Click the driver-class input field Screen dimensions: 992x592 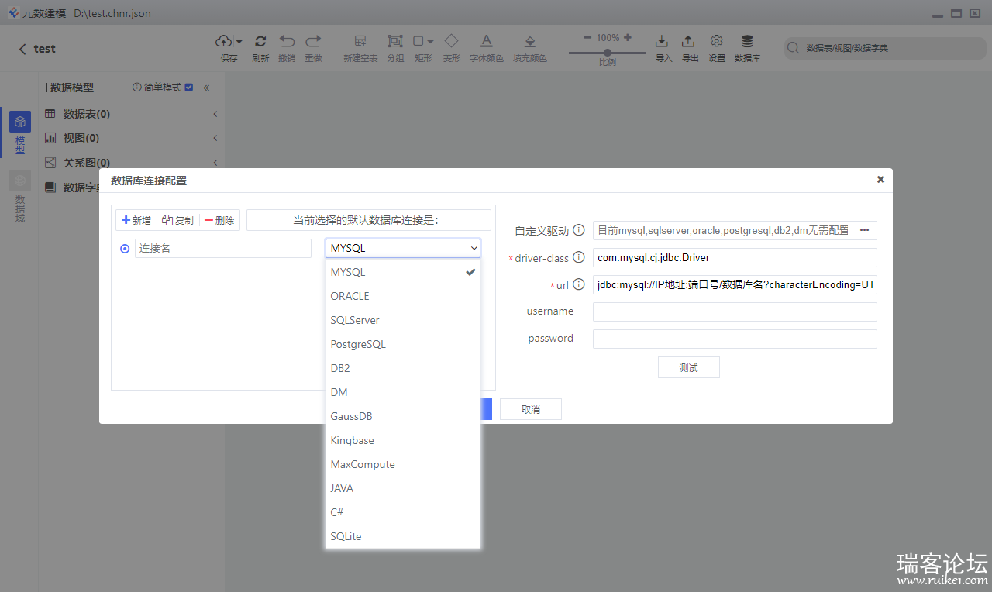pyautogui.click(x=735, y=257)
